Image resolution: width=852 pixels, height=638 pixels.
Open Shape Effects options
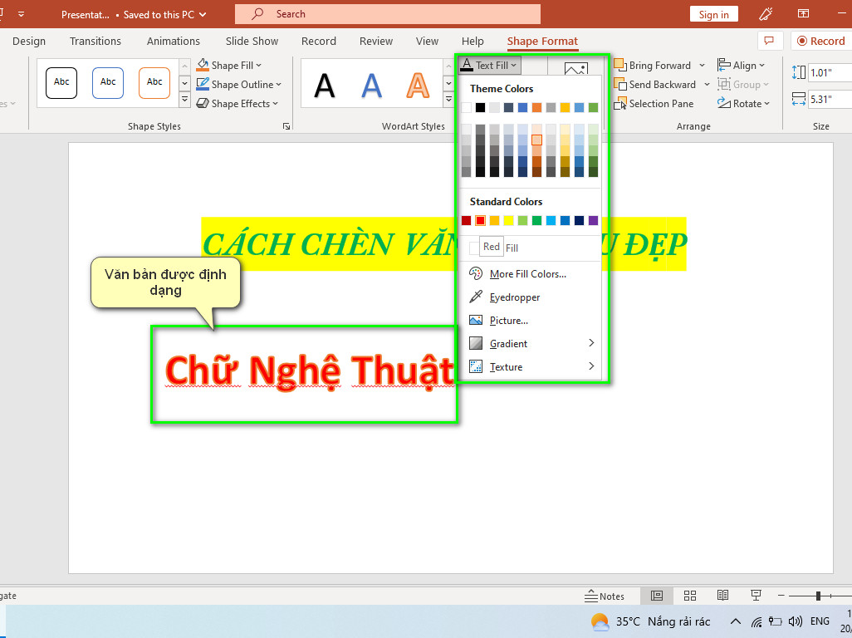point(237,103)
